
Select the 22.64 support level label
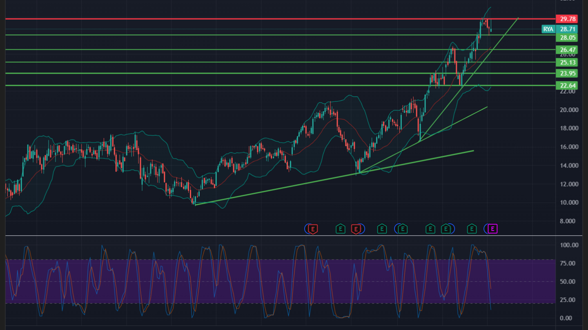pos(568,85)
